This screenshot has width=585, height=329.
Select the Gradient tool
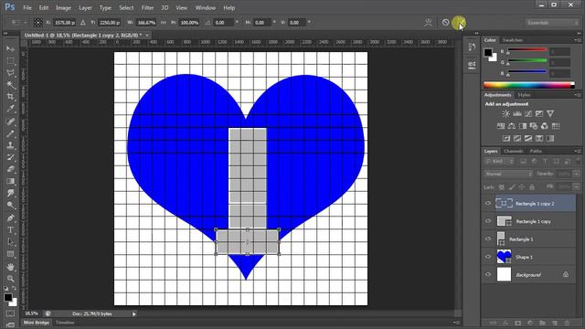10,181
